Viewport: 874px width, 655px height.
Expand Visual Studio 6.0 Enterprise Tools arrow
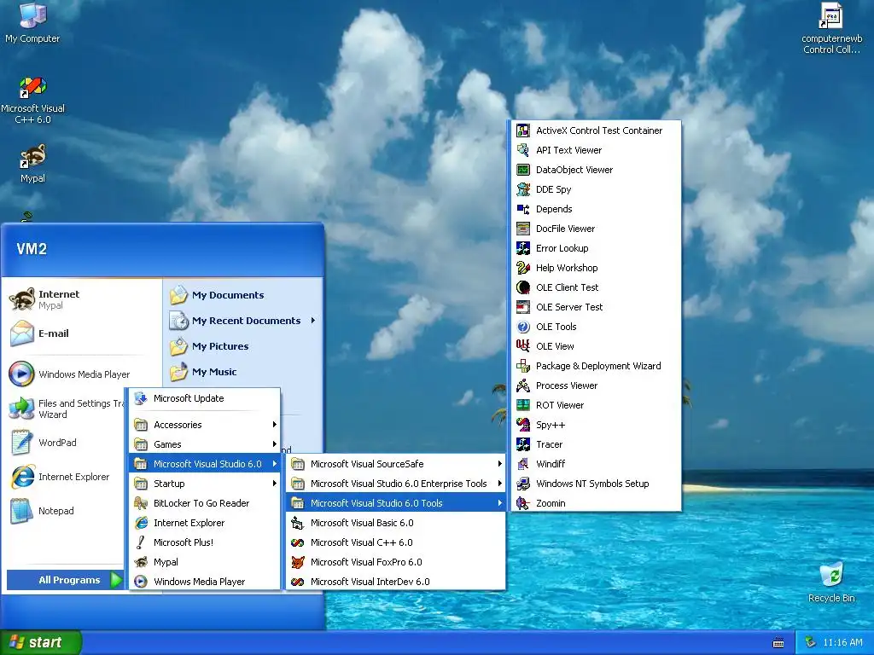pyautogui.click(x=500, y=484)
